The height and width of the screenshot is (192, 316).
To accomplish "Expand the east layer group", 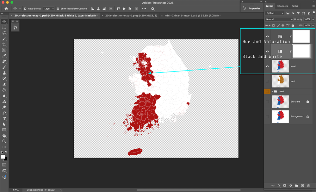I will (272, 91).
